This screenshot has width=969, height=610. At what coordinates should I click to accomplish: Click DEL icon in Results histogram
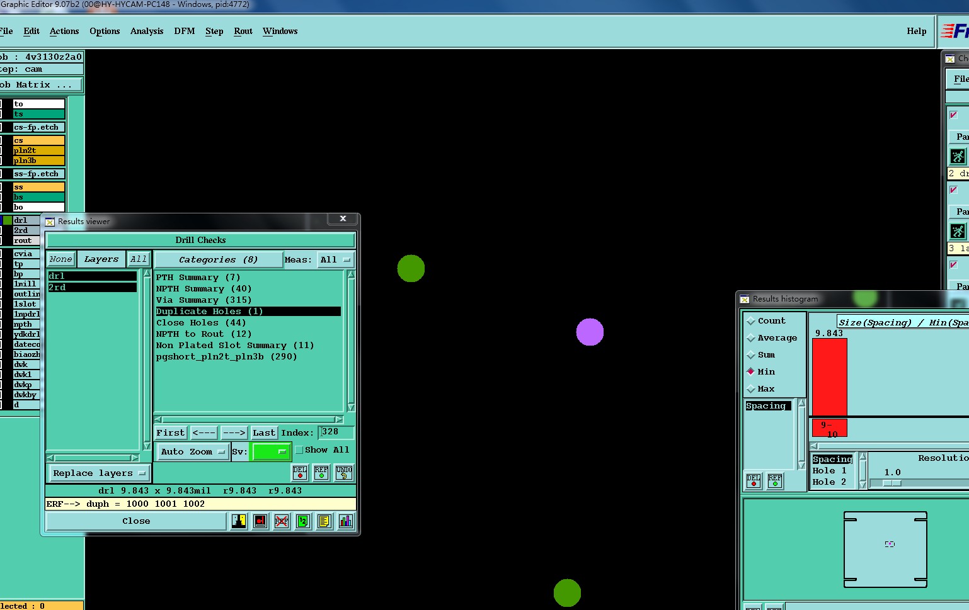coord(754,481)
